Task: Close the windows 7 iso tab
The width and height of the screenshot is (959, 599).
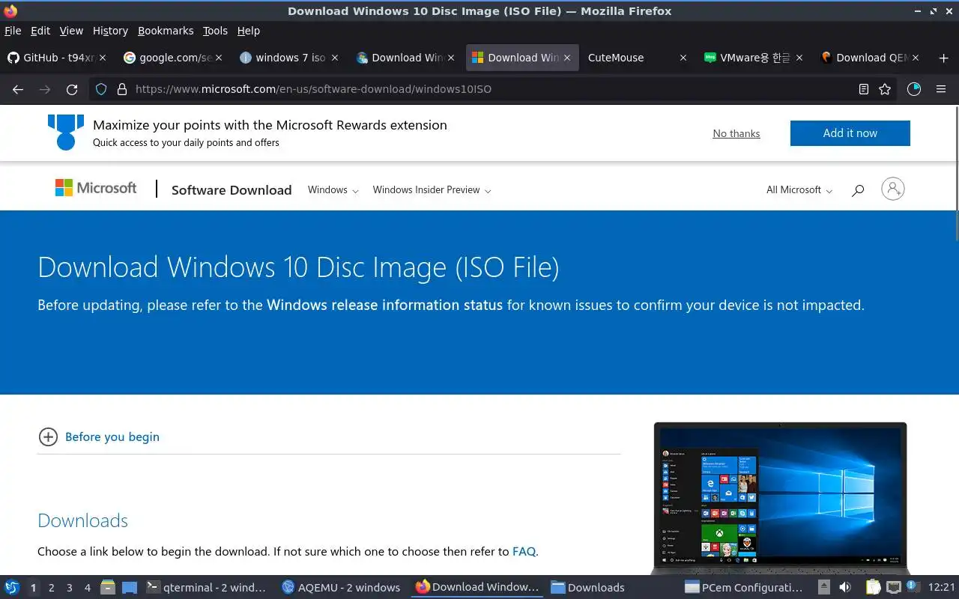Action: [x=335, y=58]
